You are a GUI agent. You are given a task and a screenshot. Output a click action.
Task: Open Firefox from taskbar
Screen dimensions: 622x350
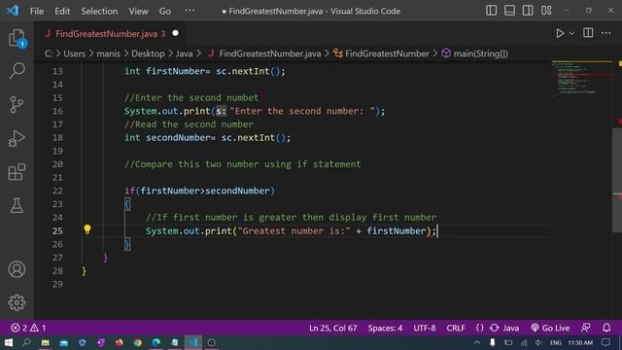coord(119,342)
